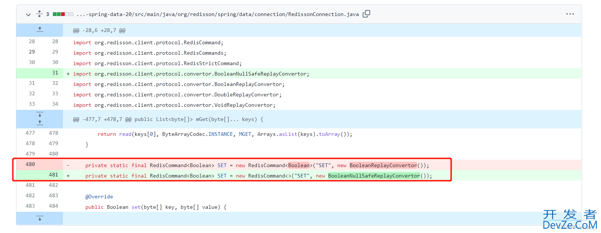601x233 pixels.
Task: Click the 'public Boolean set' method line
Action: (x=156, y=207)
